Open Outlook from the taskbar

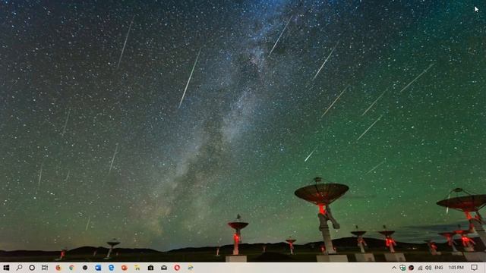click(98, 268)
